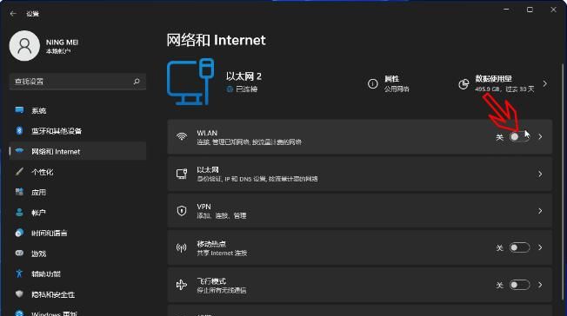This screenshot has height=316, width=567.
Task: Open 数据使用量 details
Action: point(504,84)
